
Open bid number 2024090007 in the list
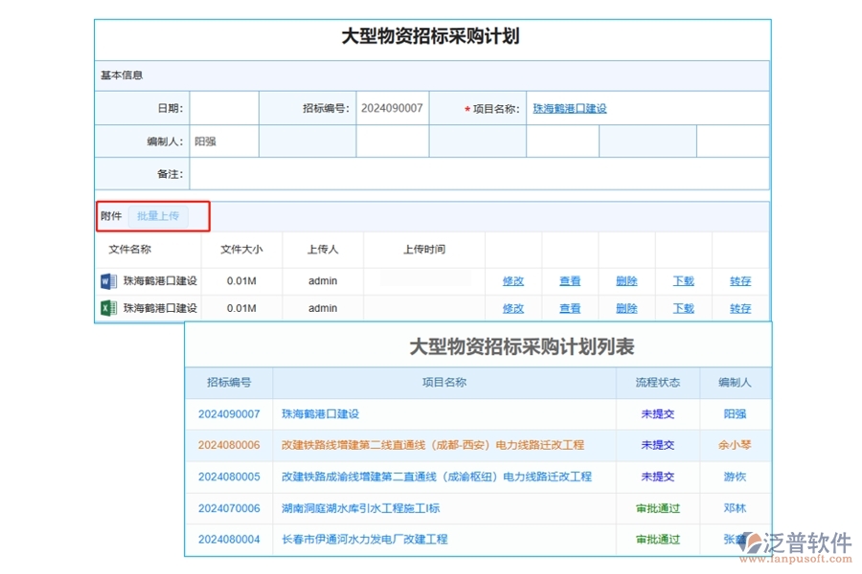227,413
